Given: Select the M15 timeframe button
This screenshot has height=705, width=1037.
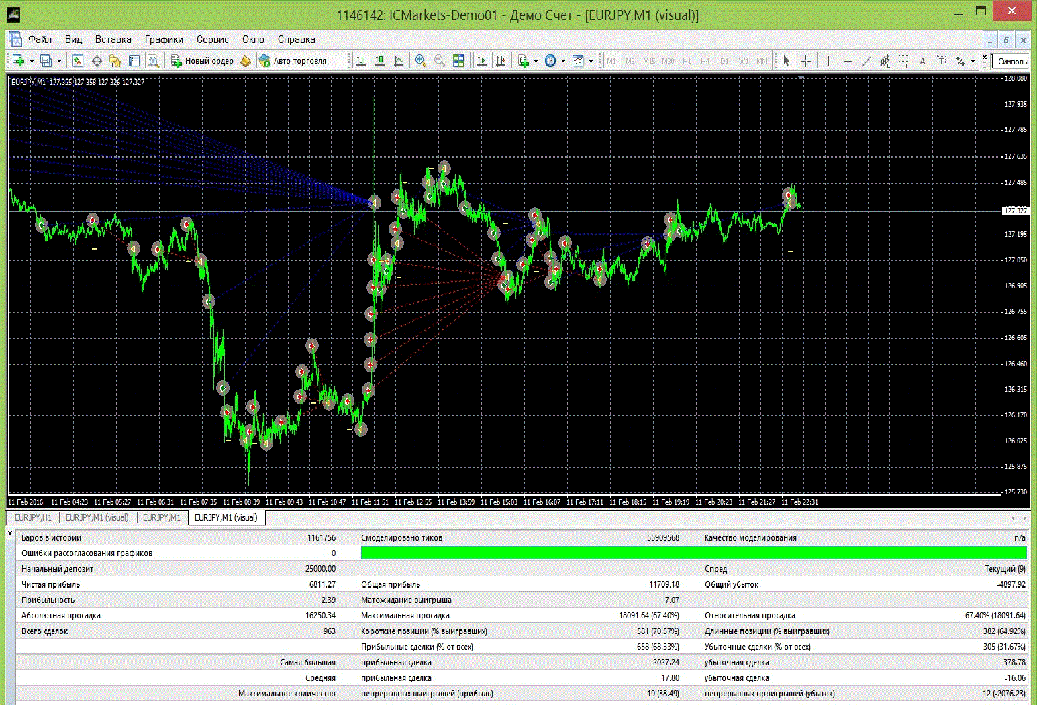Looking at the screenshot, I should 649,61.
